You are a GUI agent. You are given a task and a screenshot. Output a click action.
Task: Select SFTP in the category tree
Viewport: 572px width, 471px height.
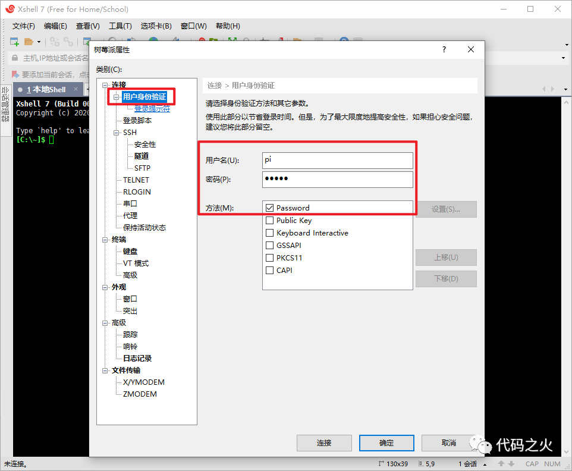(142, 168)
